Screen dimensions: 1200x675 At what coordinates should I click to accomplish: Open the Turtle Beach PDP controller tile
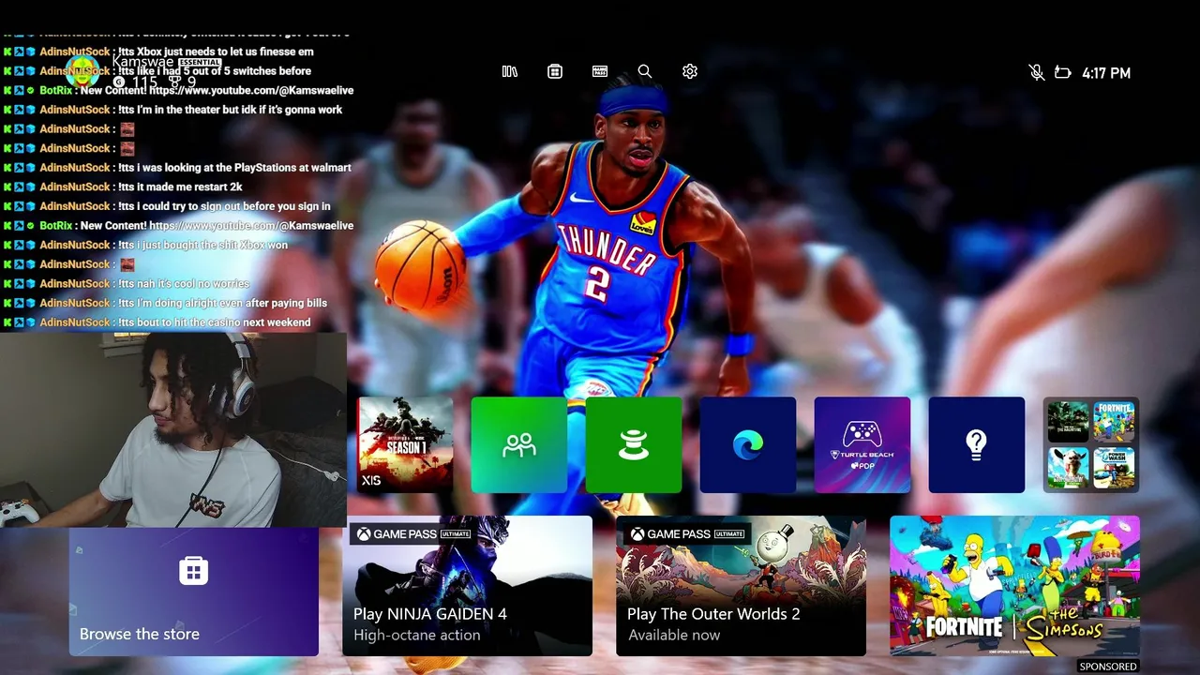coord(862,444)
